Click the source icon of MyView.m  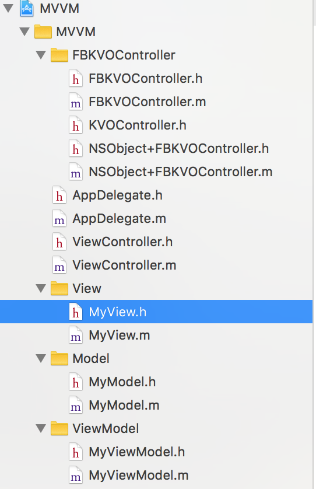(76, 336)
